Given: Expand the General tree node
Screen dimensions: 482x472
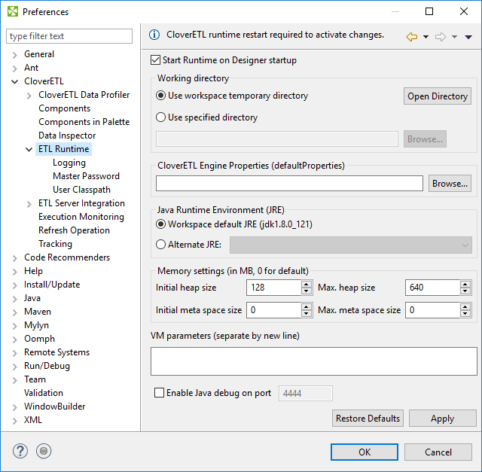Looking at the screenshot, I should [14, 55].
